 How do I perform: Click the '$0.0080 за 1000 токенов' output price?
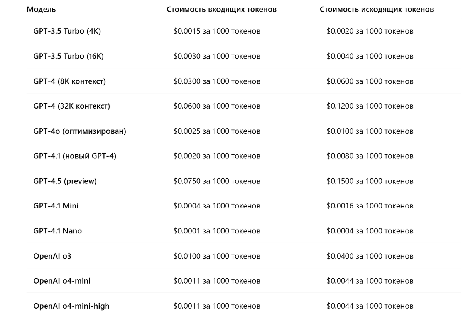tap(370, 156)
